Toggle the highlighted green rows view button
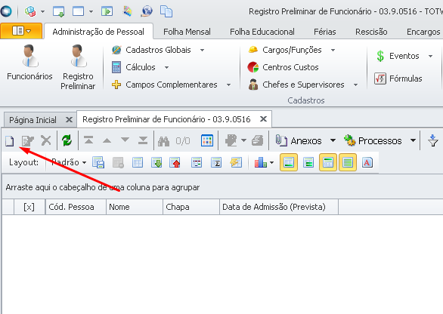Image resolution: width=443 pixels, height=314 pixels. coord(348,162)
